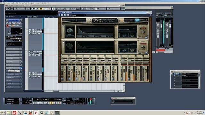Go to previous marker in transport panel
Image resolution: width=205 pixels, height=115 pixels.
(35, 103)
